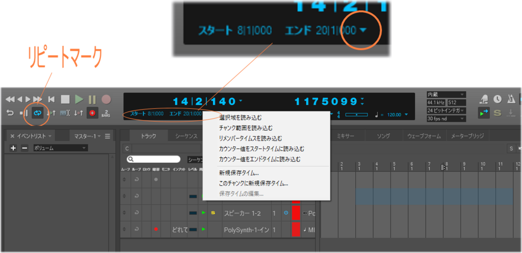Image resolution: width=522 pixels, height=253 pixels.
Task: Toggle the red overdub record mode button
Action: tap(92, 113)
